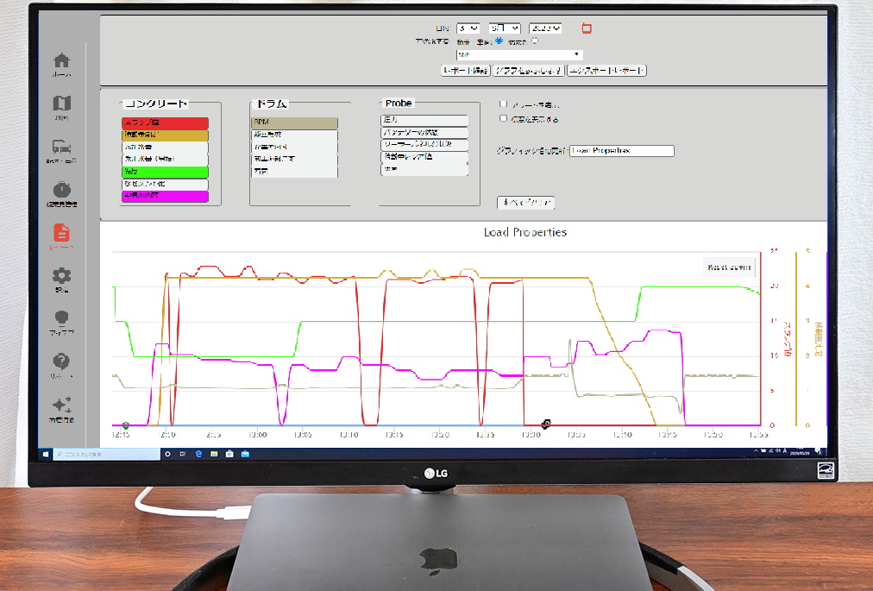The height and width of the screenshot is (591, 873).
Task: Click the export report button
Action: [x=606, y=71]
